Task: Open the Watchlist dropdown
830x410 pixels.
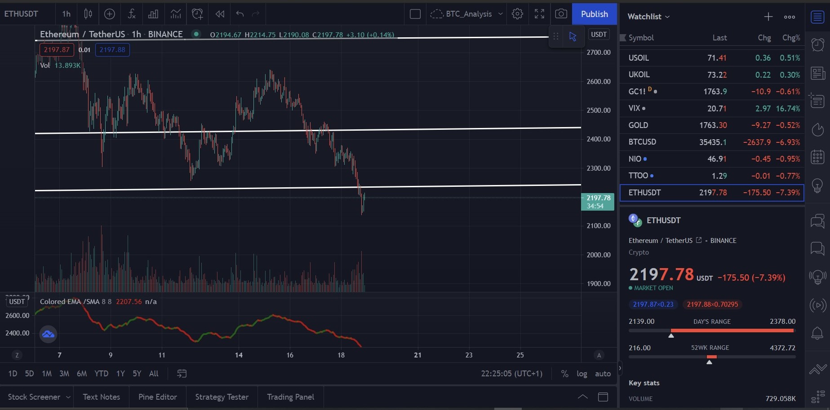Action: click(648, 17)
